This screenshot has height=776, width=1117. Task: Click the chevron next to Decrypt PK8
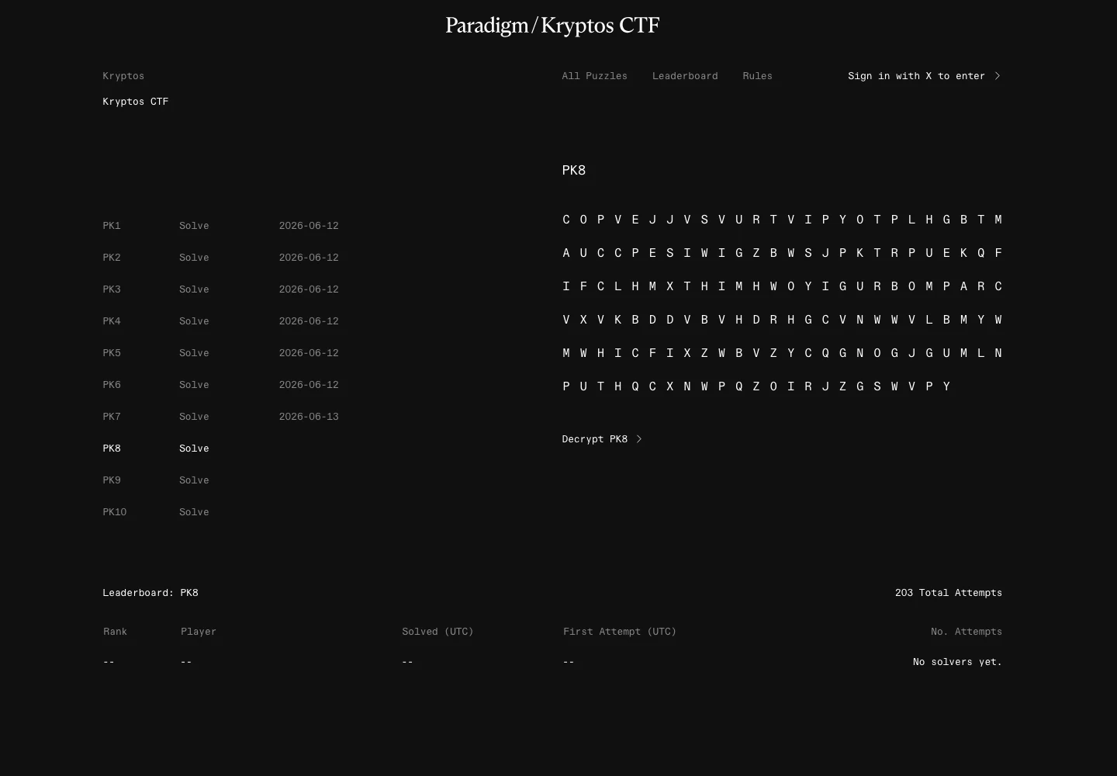639,439
